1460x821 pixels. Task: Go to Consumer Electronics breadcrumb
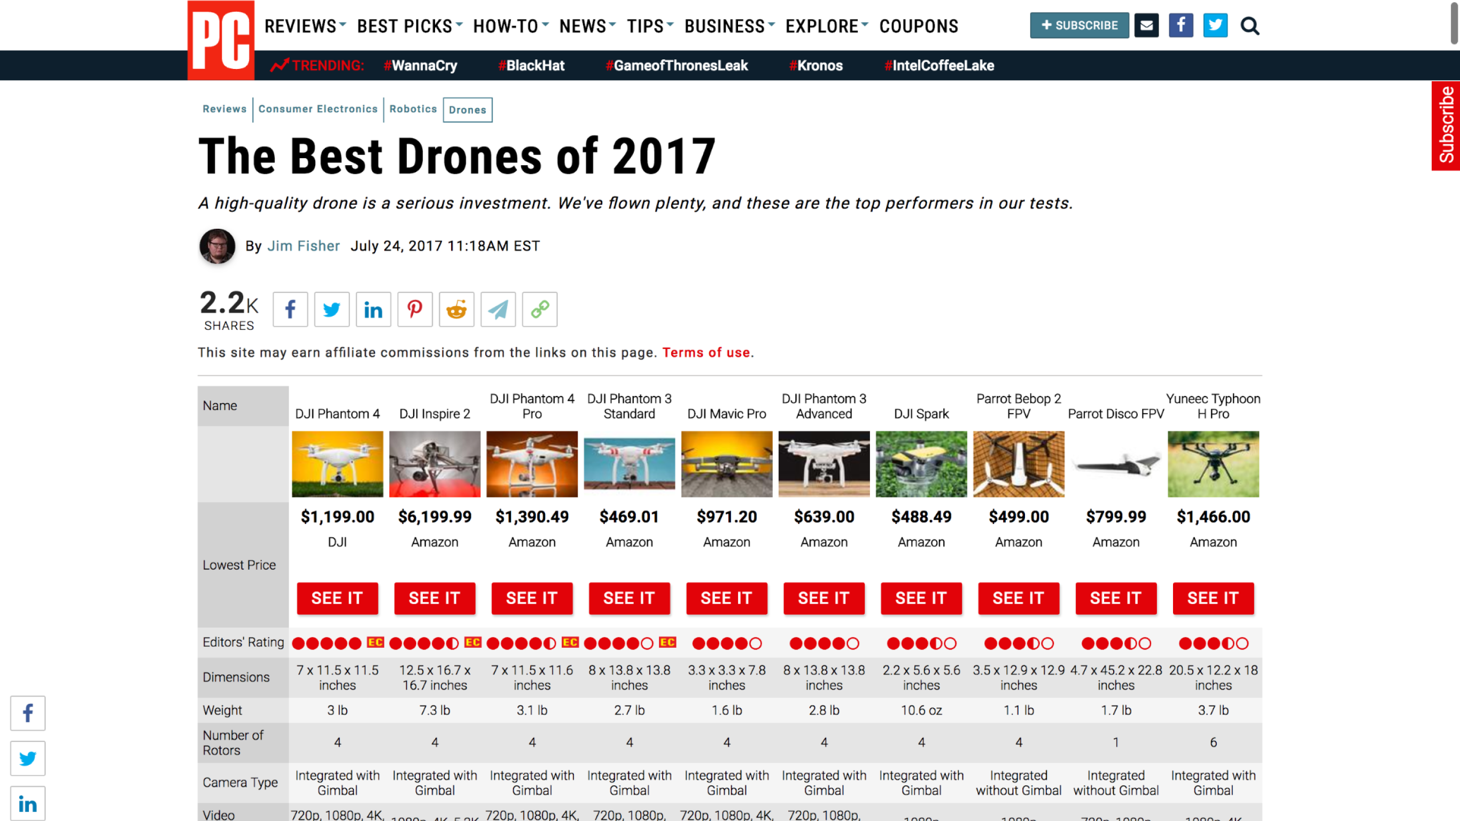[318, 109]
